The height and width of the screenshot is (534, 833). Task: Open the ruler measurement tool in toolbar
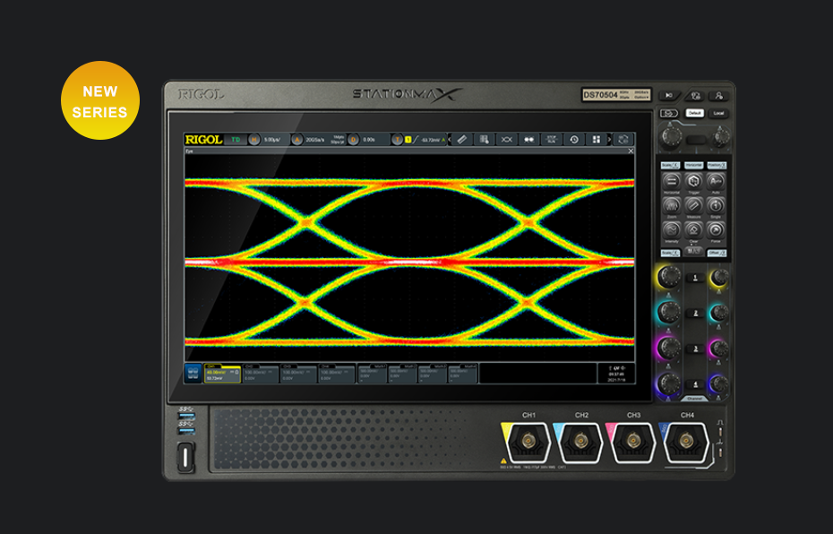pos(462,140)
